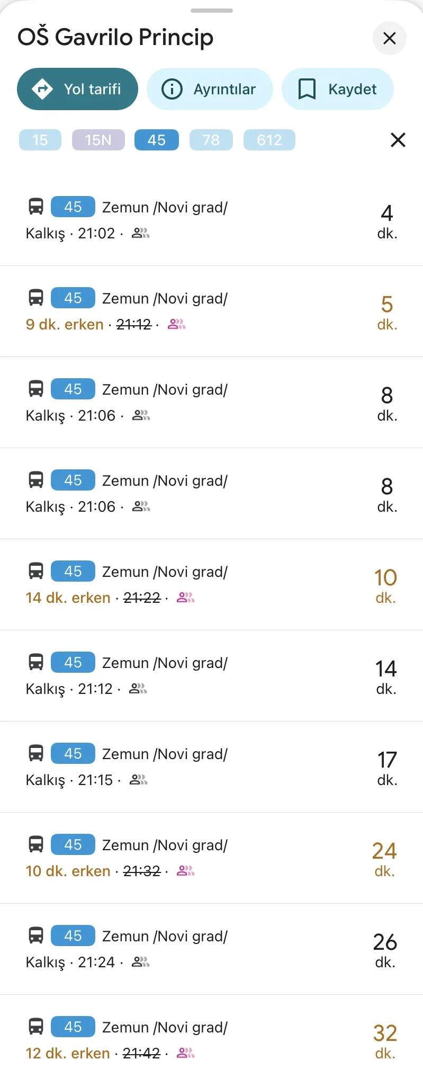Enable the 15N night line filter

(98, 140)
